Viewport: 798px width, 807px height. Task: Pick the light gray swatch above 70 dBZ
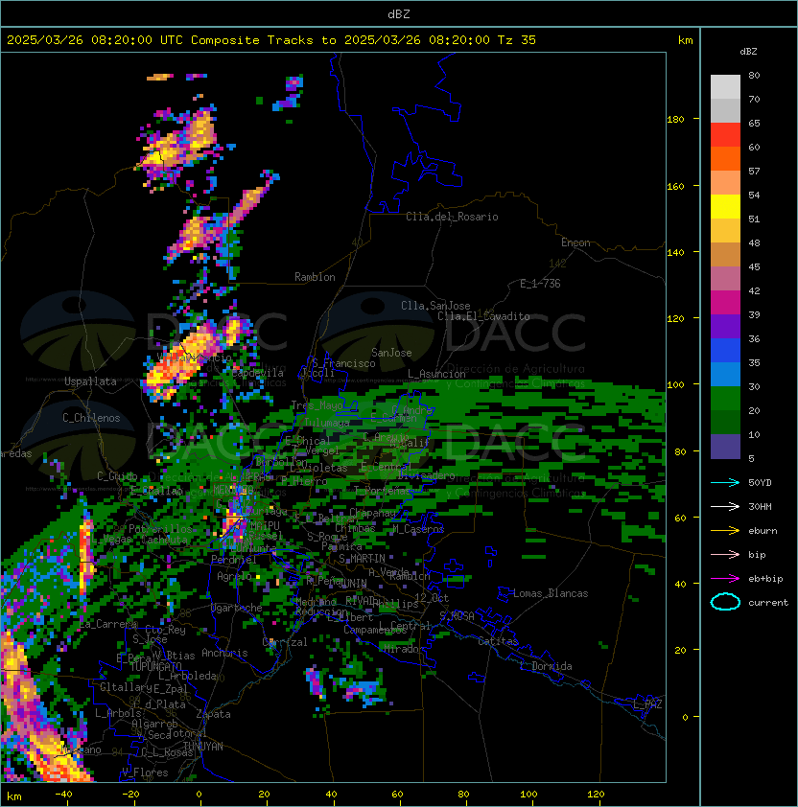725,87
